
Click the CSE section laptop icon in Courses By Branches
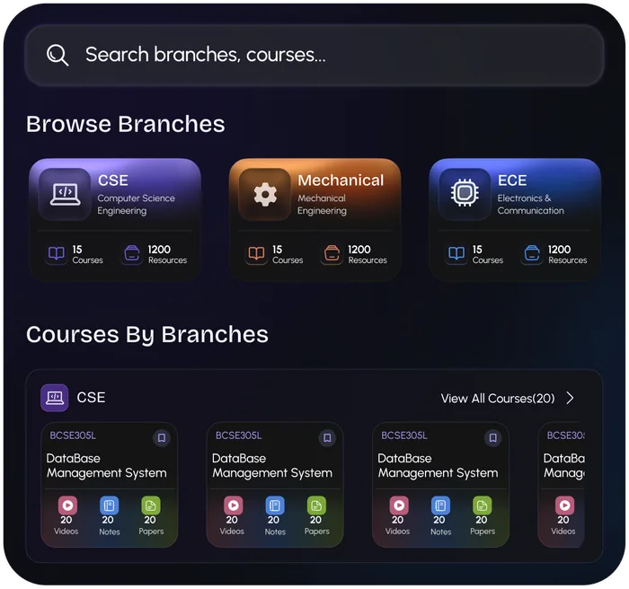tap(55, 398)
